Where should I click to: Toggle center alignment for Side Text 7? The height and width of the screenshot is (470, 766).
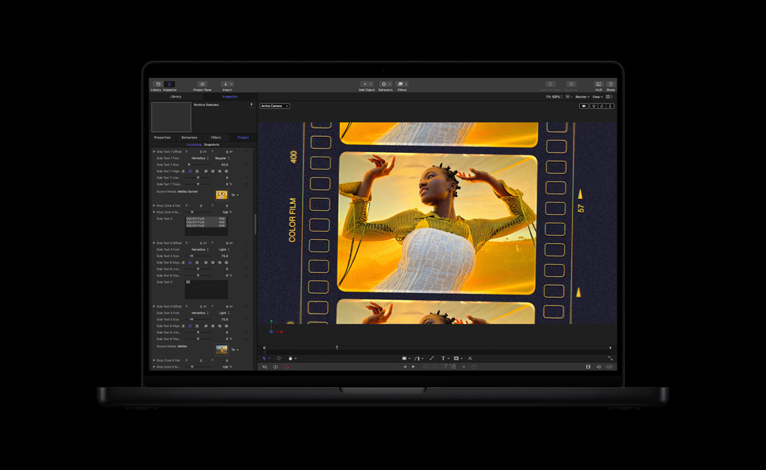point(190,171)
